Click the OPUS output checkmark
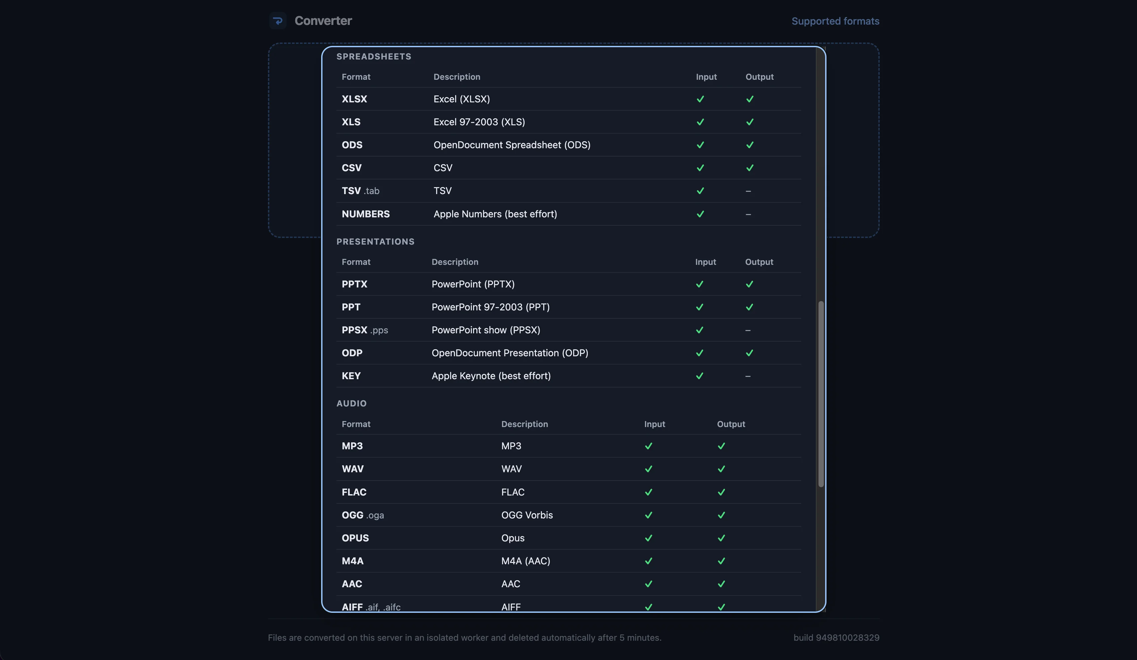 [721, 538]
